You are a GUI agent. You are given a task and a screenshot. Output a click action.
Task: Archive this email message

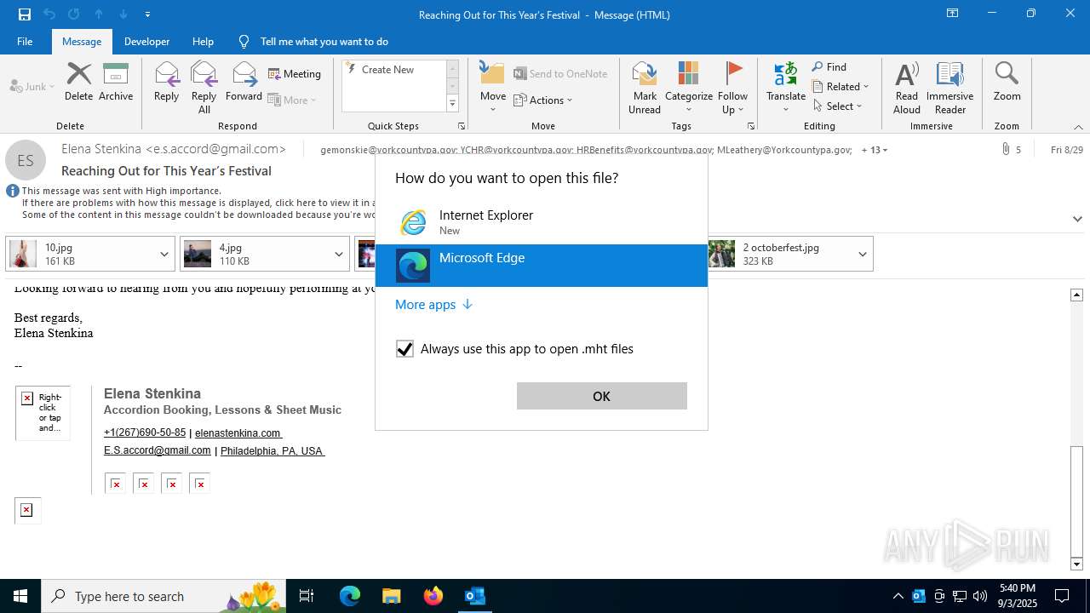116,82
